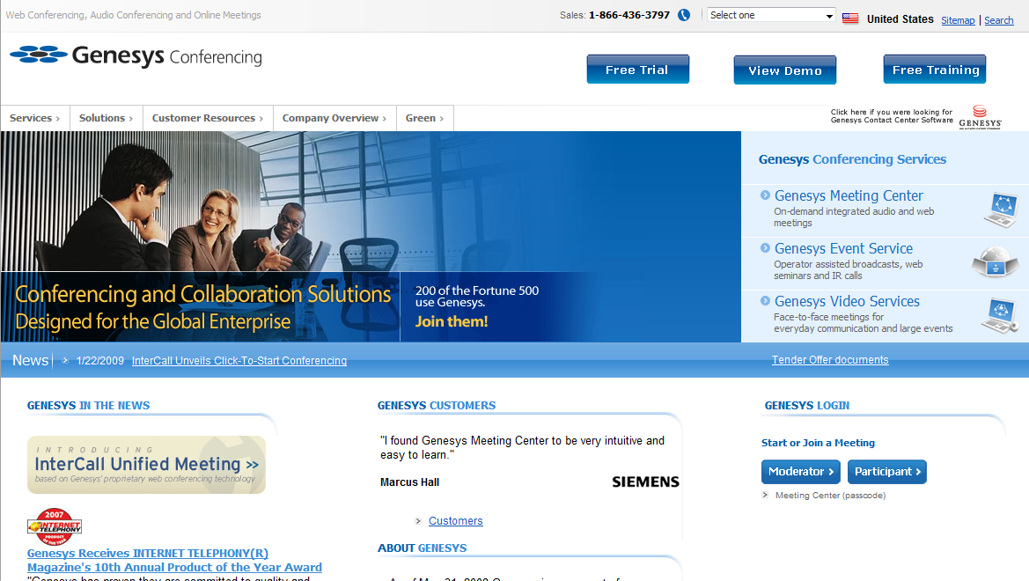This screenshot has width=1029, height=581.
Task: Click the Moderator login button
Action: 801,471
